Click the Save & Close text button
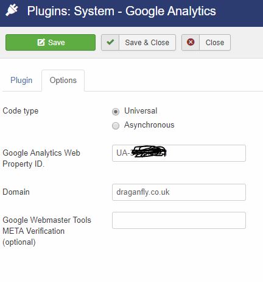The height and width of the screenshot is (282, 263). tap(147, 43)
